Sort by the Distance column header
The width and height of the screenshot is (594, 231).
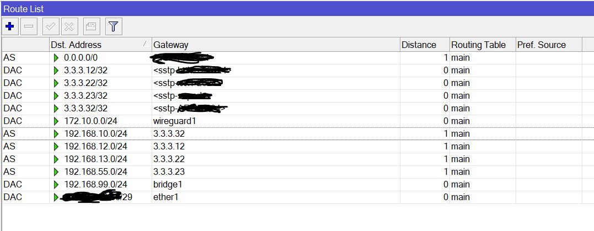pos(419,45)
